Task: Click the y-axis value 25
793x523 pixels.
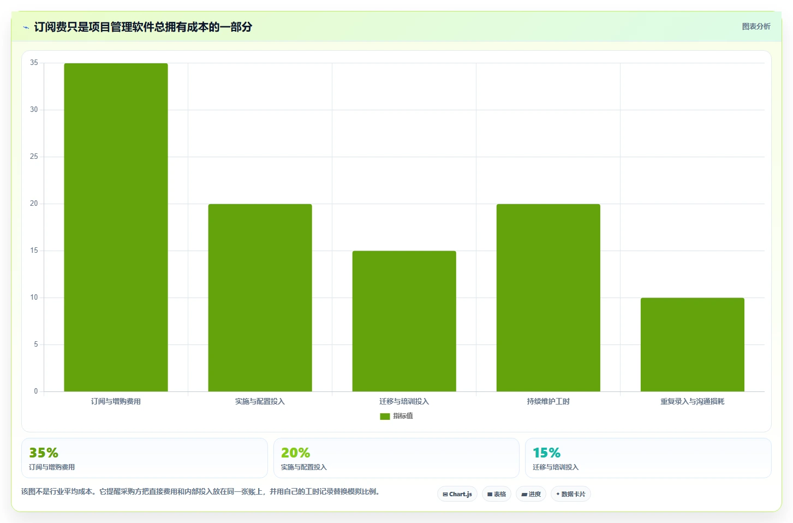Action: pos(34,157)
